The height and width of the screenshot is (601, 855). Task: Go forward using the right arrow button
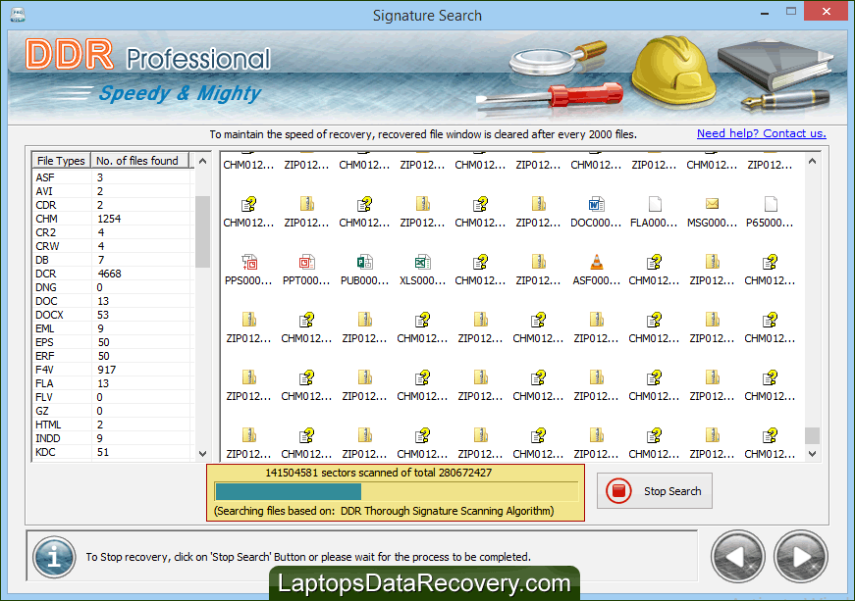pyautogui.click(x=800, y=557)
